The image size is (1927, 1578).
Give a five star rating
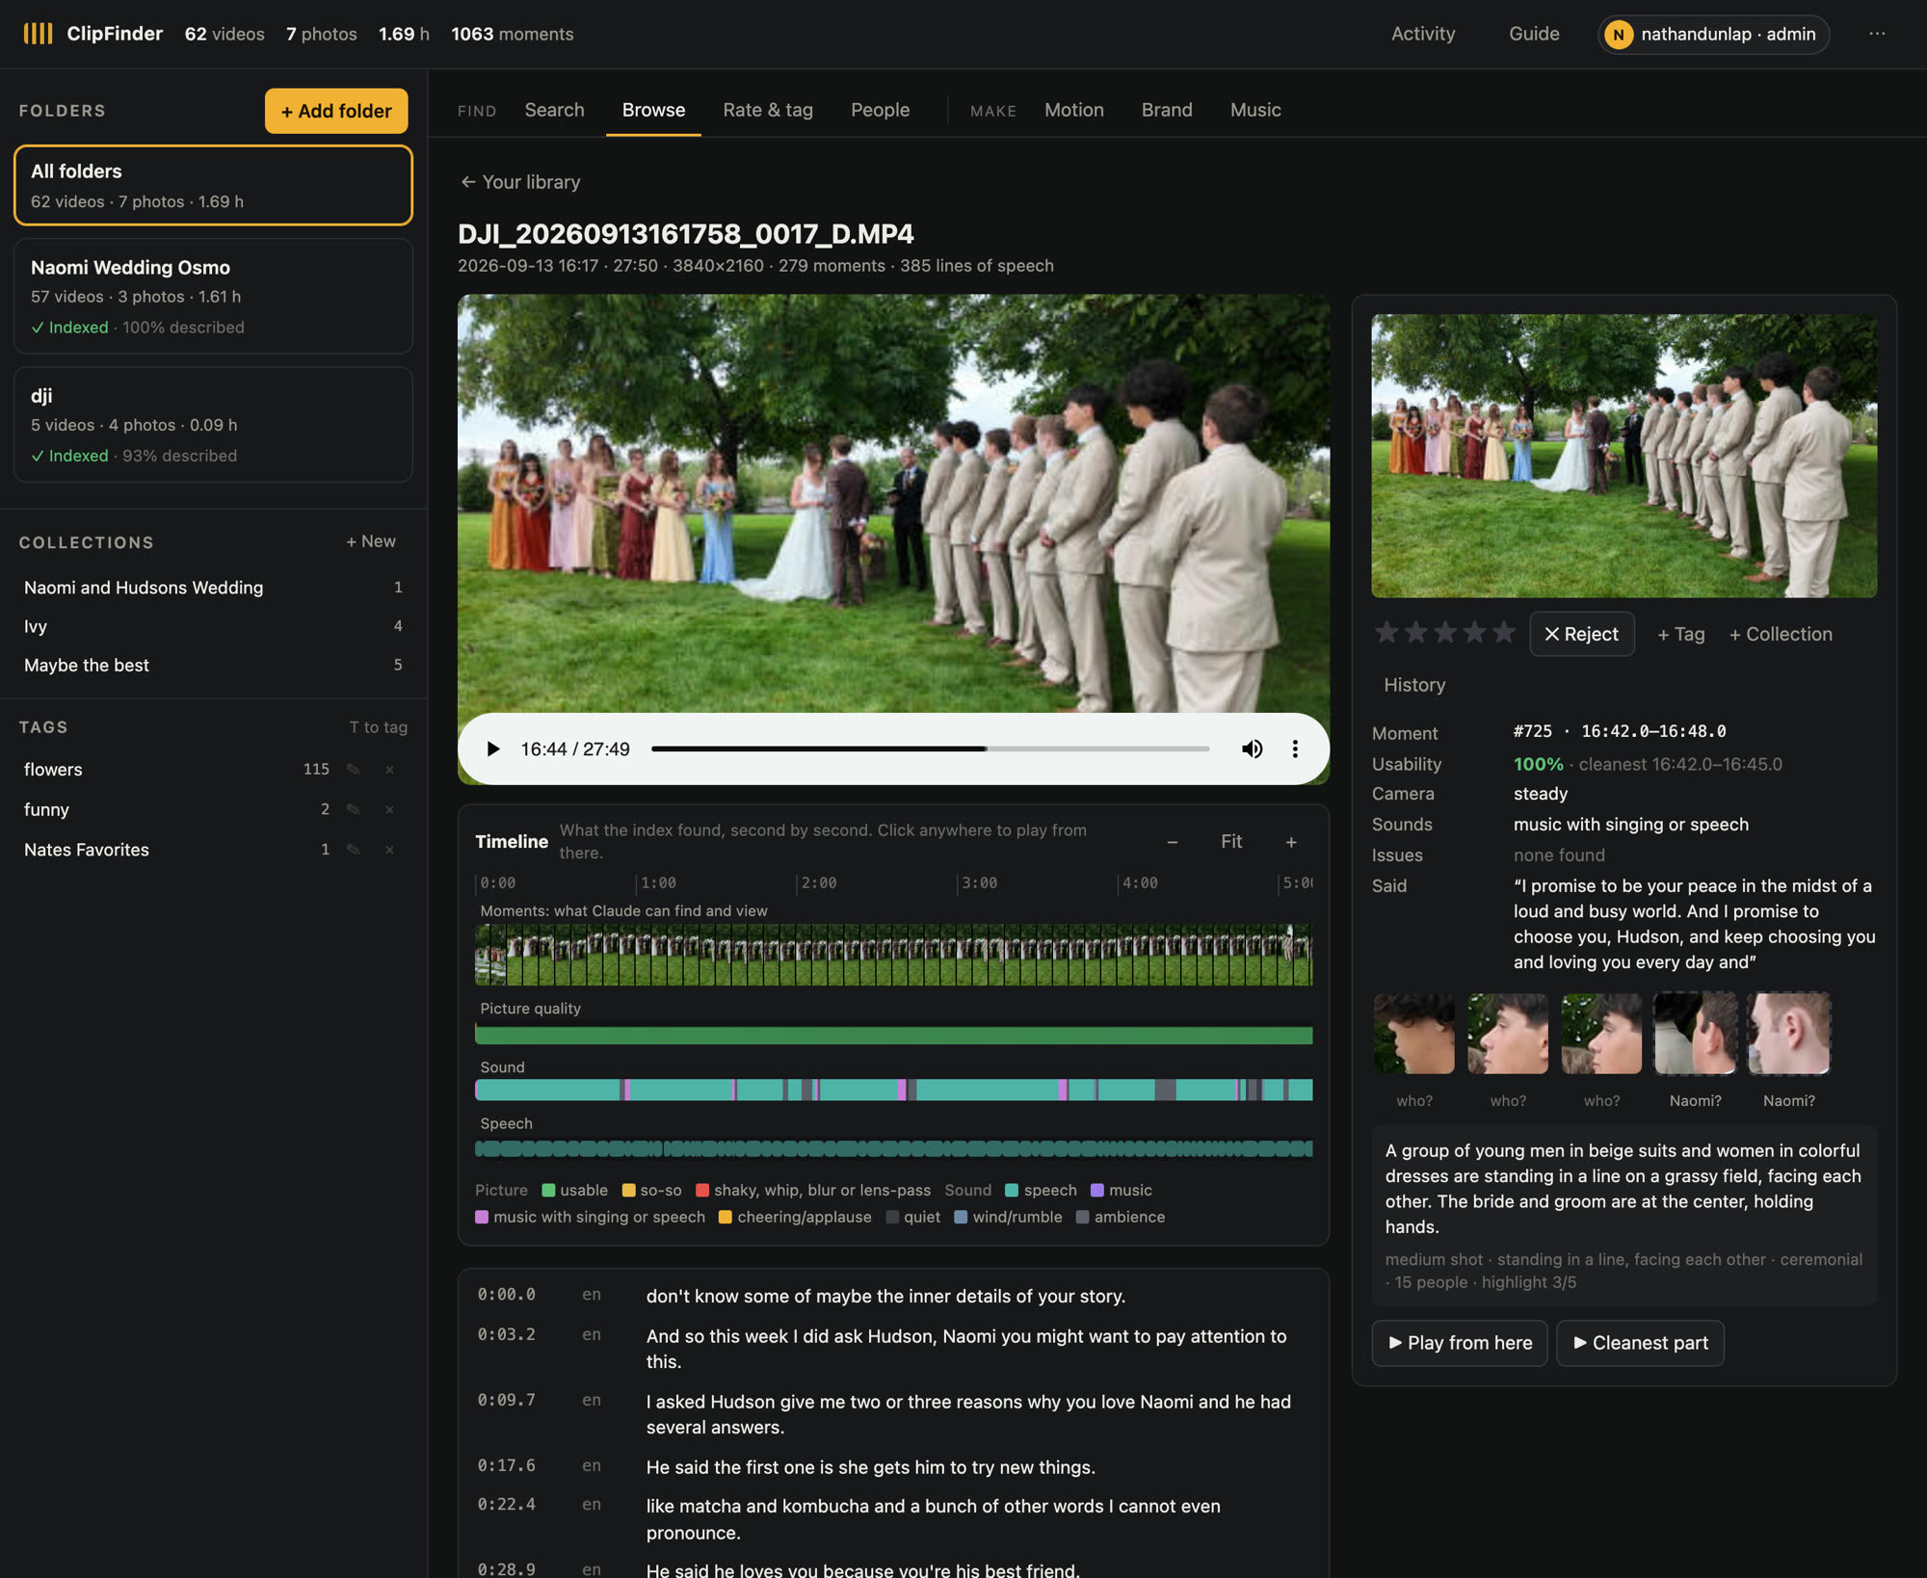[1504, 632]
